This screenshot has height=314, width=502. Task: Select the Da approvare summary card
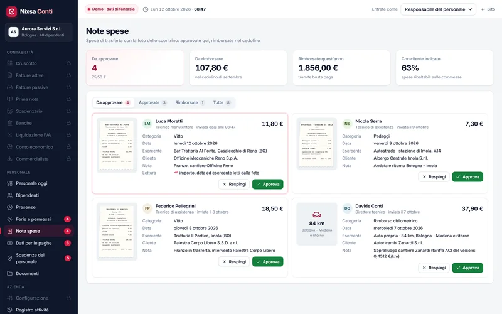135,68
